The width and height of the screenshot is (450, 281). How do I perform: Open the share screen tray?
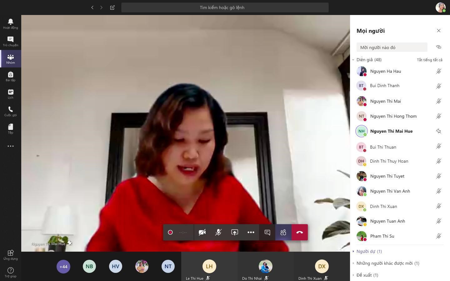click(234, 232)
